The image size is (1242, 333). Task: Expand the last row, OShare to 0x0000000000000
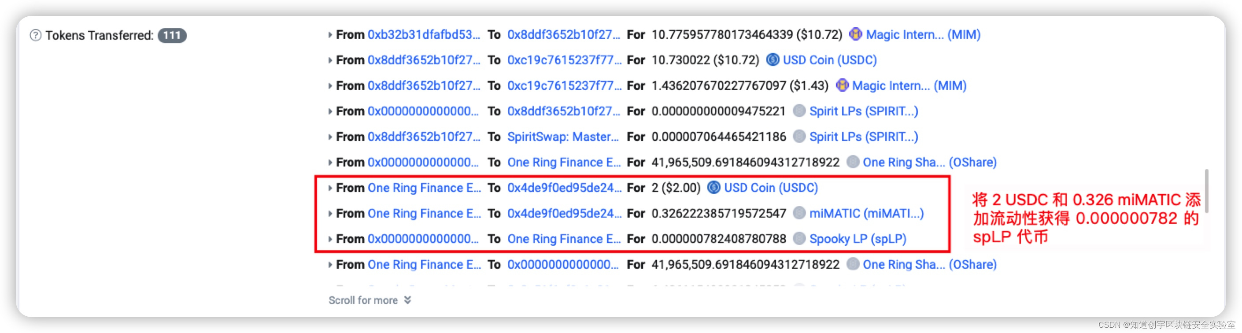[330, 265]
